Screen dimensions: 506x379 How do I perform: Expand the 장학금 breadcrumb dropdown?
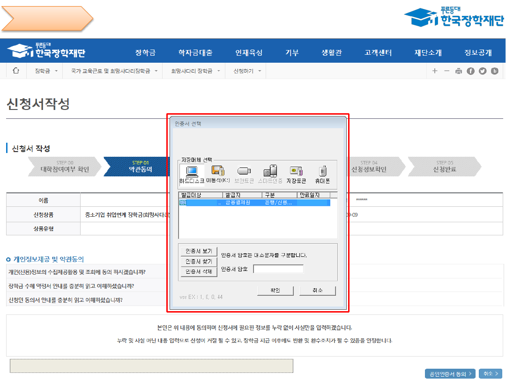click(46, 71)
